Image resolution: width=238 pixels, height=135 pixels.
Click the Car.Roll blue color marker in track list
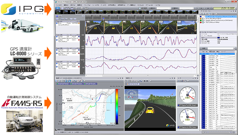coord(79,37)
